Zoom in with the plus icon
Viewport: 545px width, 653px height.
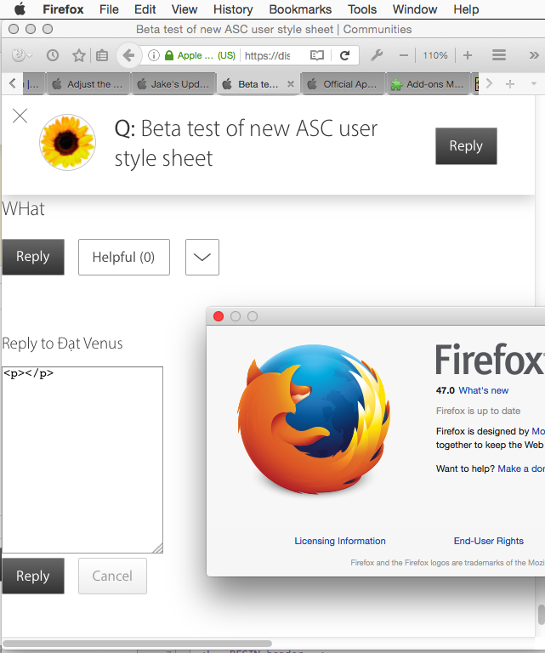tap(468, 55)
